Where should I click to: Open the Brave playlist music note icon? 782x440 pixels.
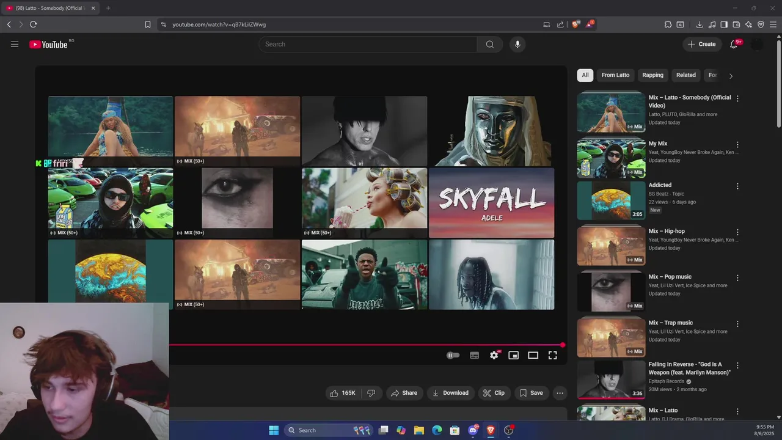tap(712, 24)
